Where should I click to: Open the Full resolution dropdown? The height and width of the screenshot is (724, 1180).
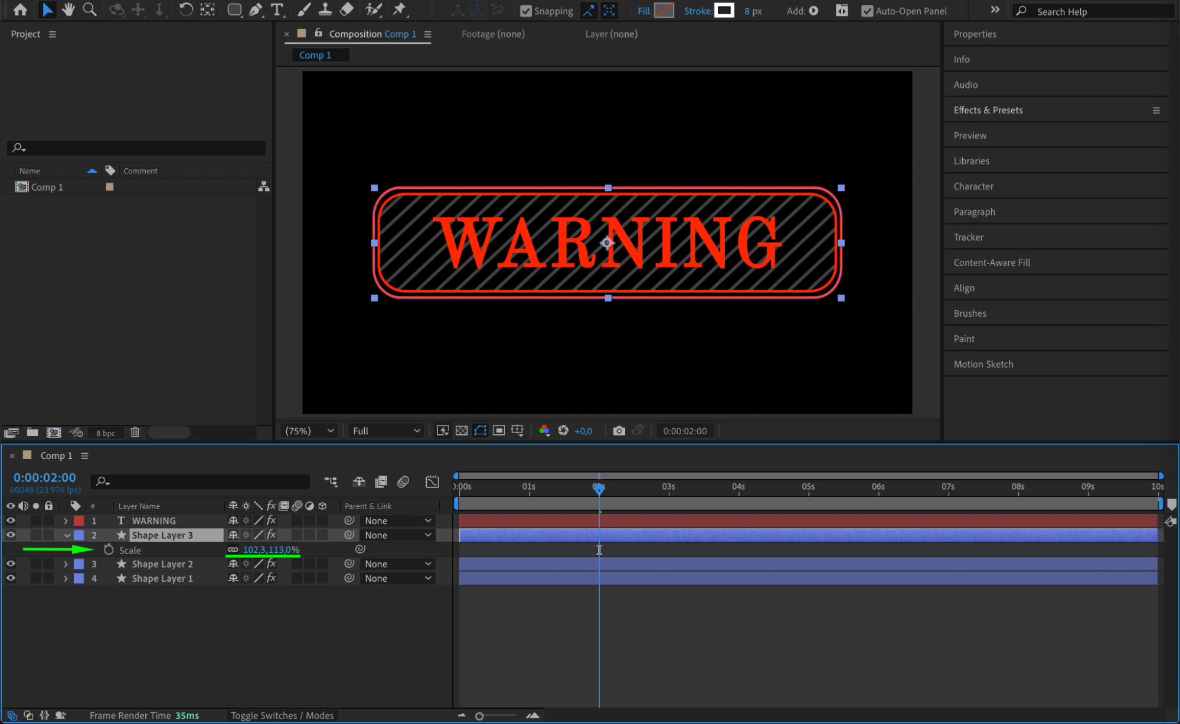(386, 431)
